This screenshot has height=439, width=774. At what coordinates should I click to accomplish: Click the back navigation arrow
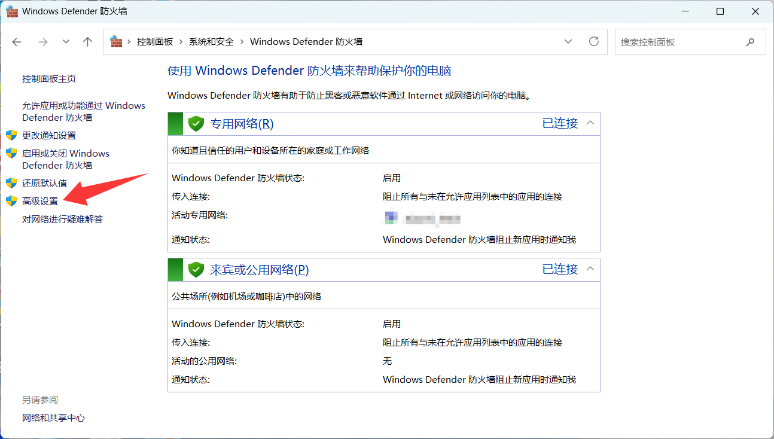pyautogui.click(x=16, y=42)
